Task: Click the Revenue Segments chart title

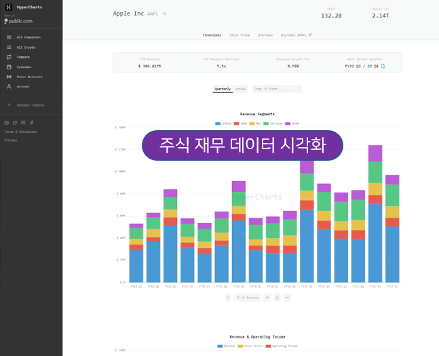Action: [x=257, y=114]
